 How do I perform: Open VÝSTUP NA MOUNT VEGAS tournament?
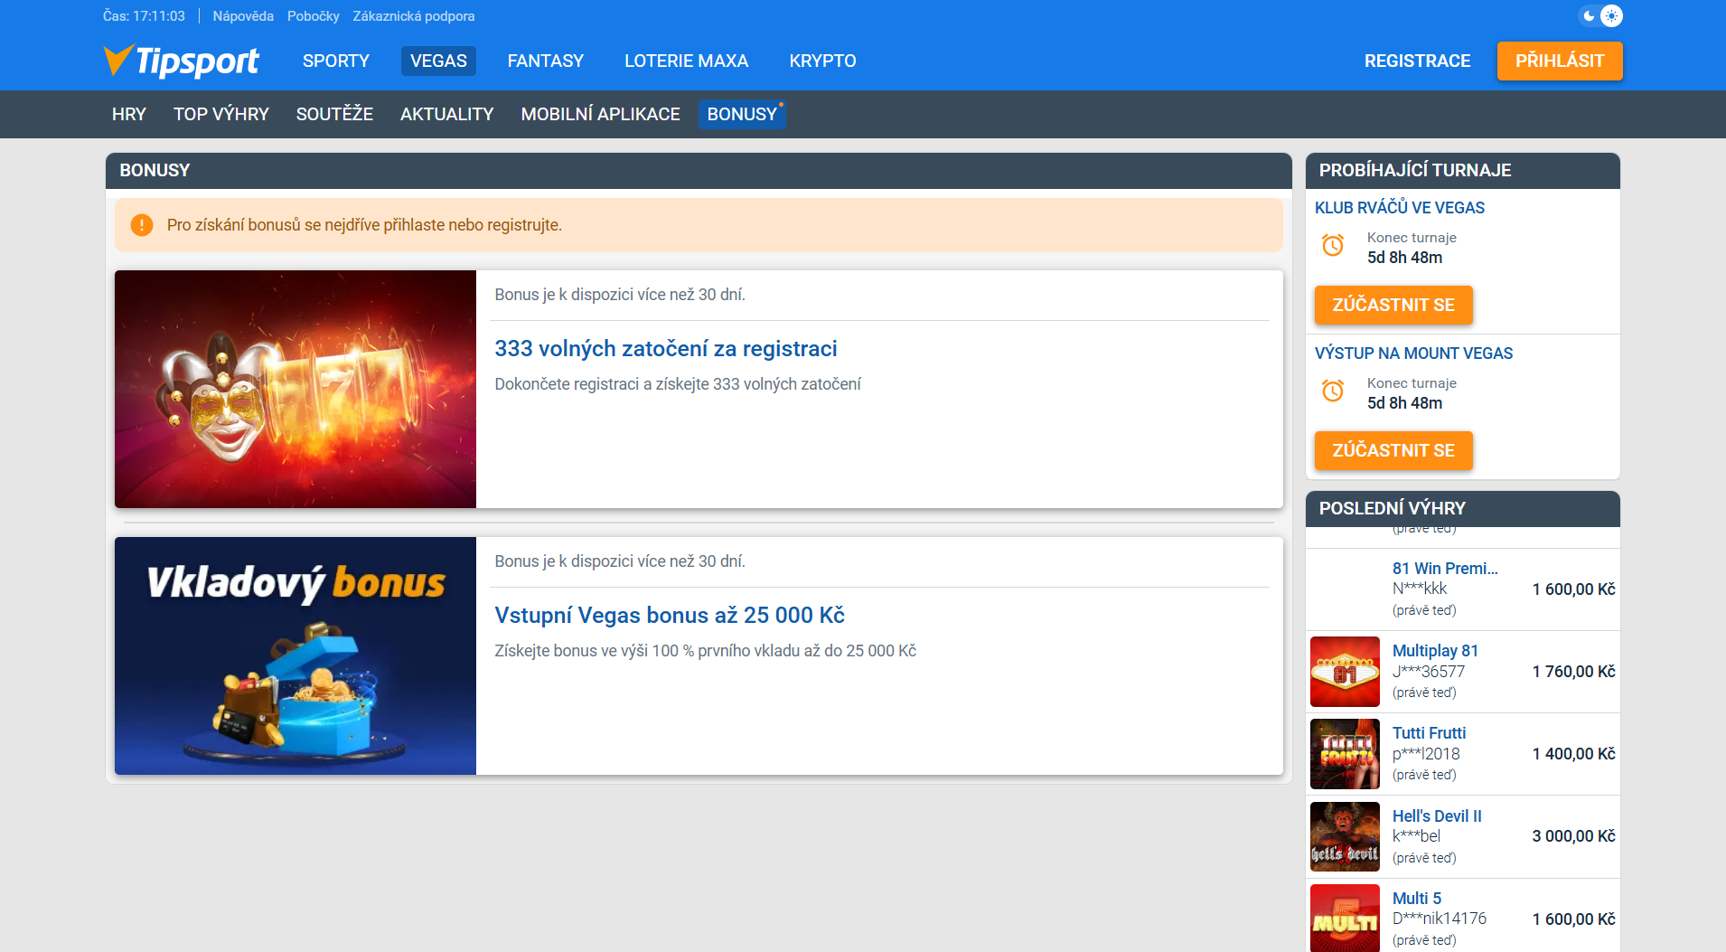1413,353
